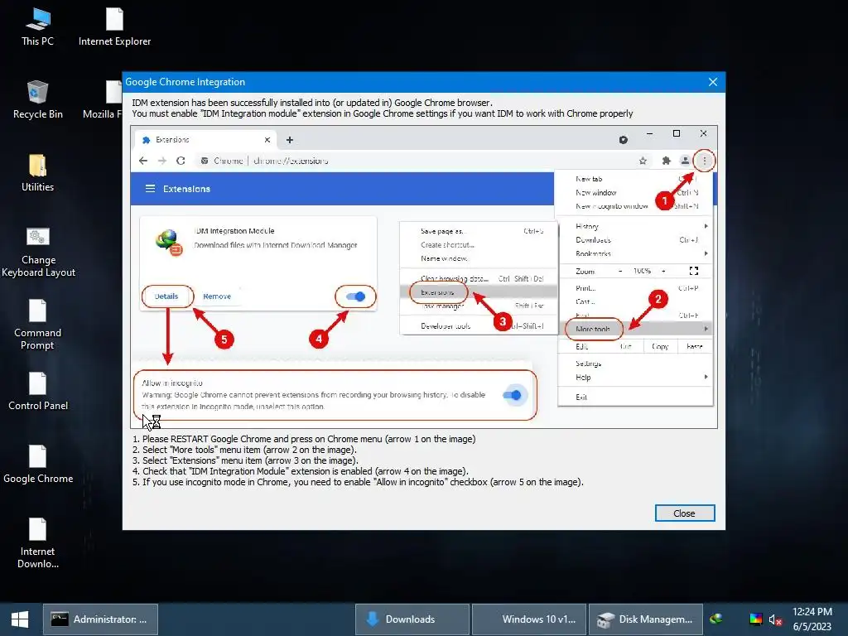Click the Chrome extensions tutorial image
This screenshot has width=848, height=636.
[x=424, y=277]
